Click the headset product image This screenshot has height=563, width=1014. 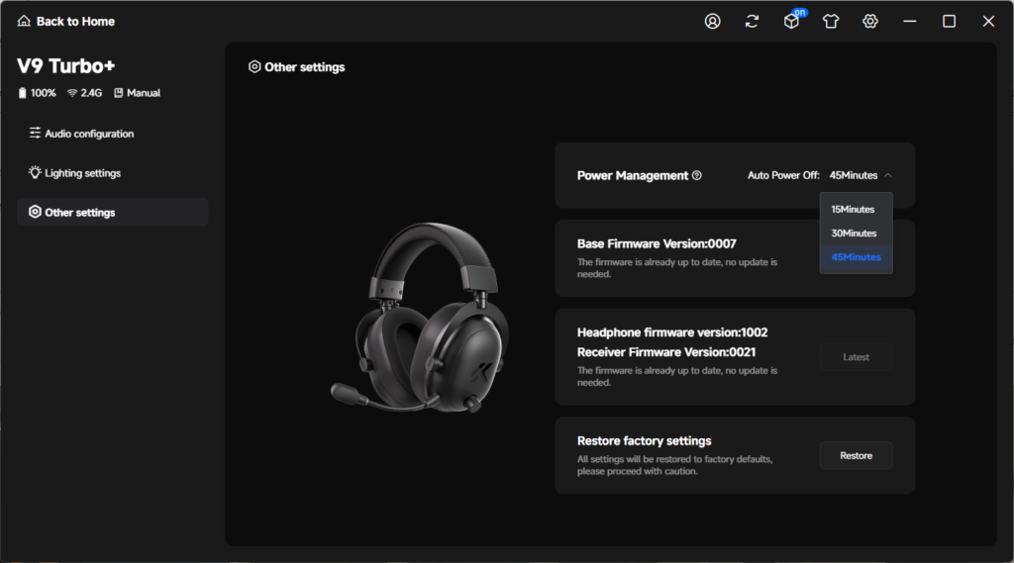(x=420, y=317)
